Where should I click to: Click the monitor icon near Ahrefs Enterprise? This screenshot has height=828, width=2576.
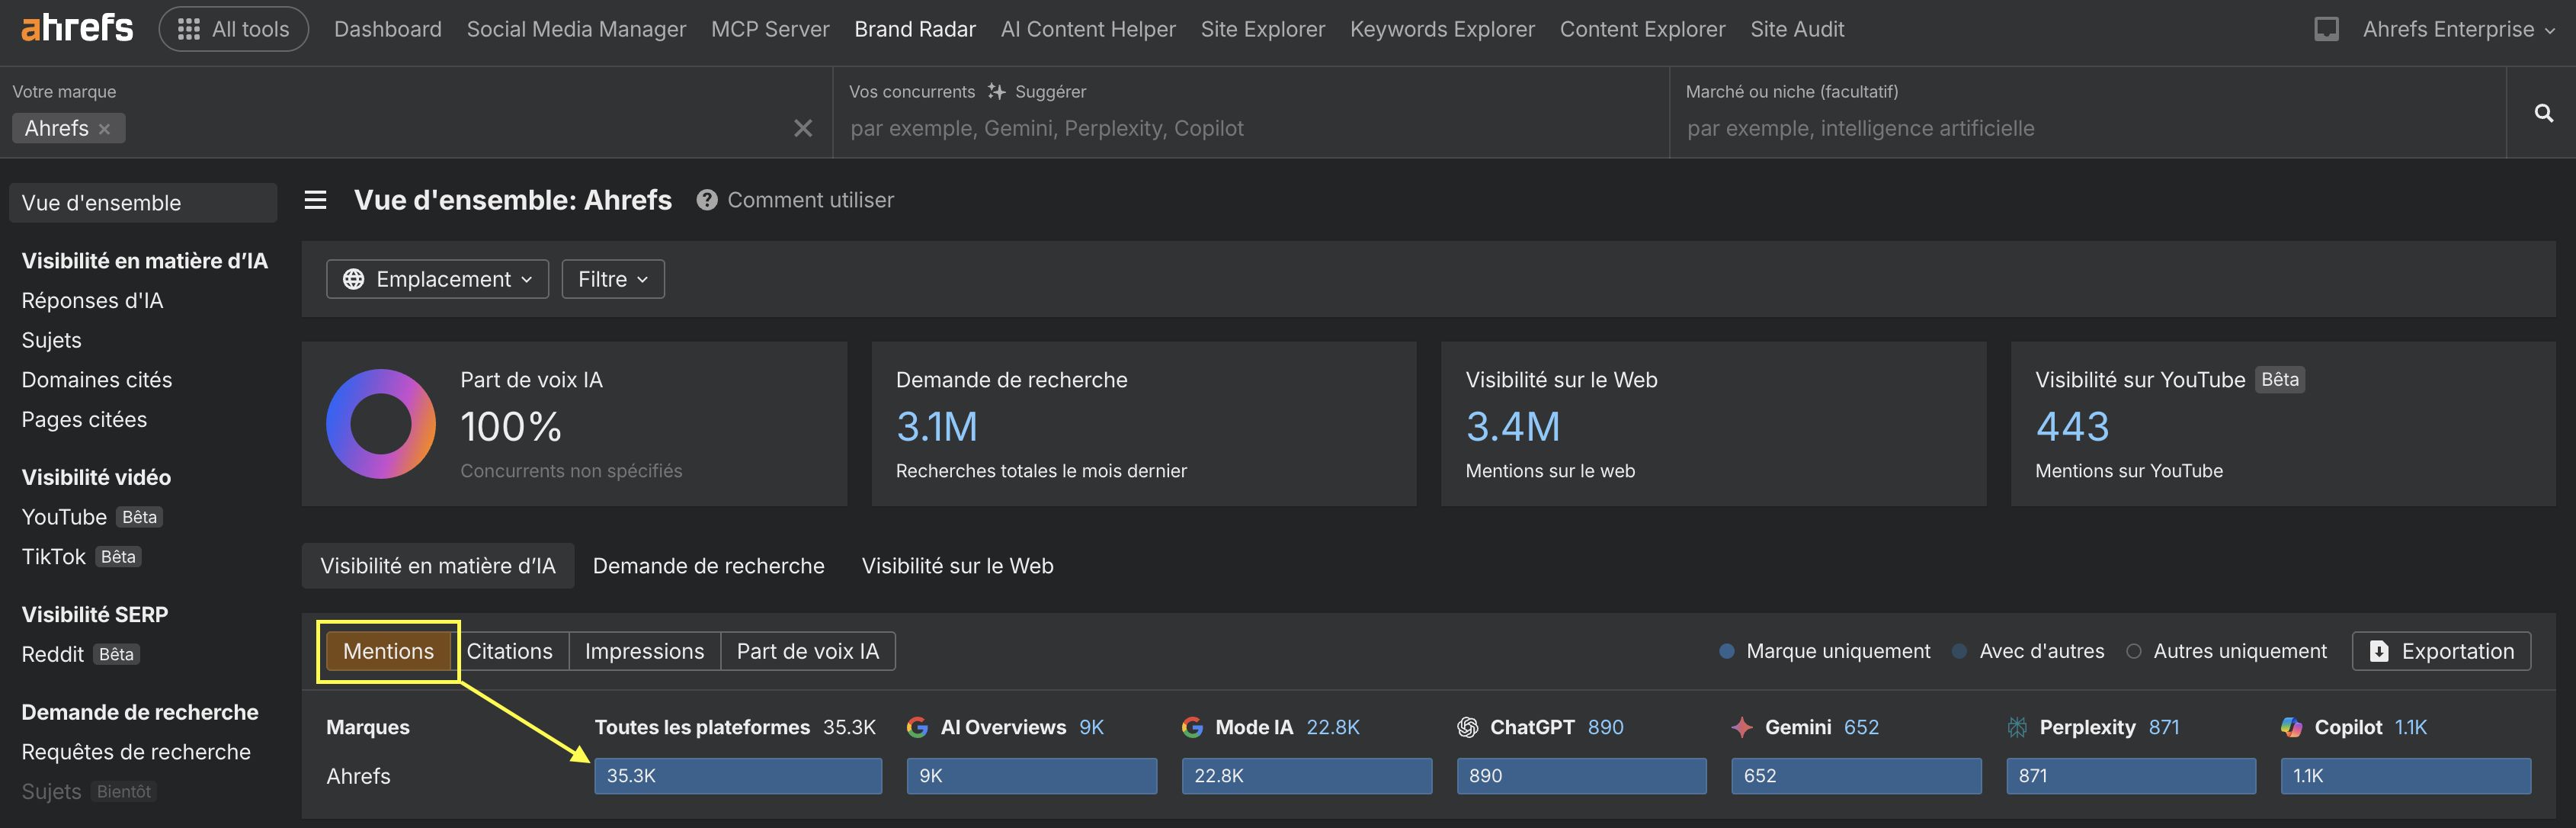[2326, 29]
